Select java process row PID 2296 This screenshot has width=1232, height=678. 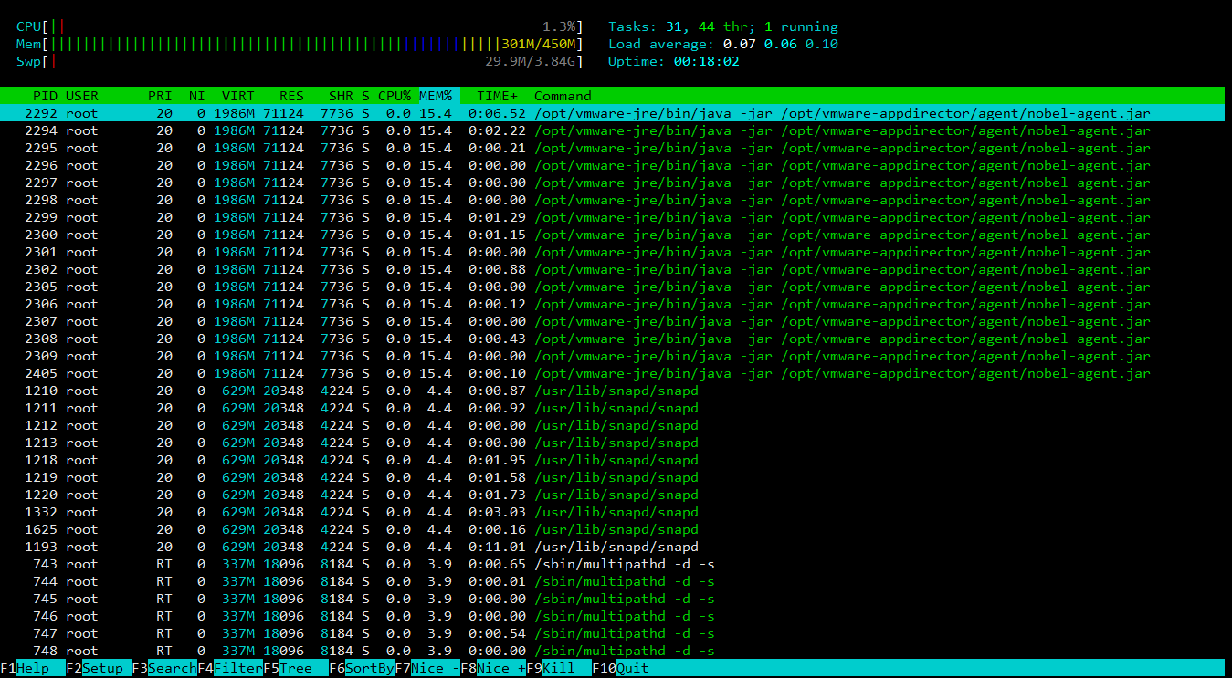(x=612, y=165)
